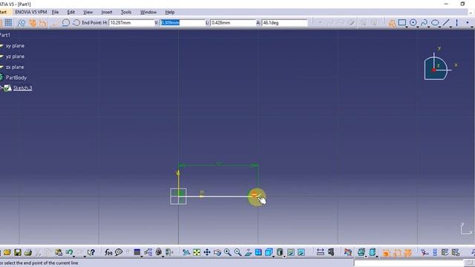The image size is (475, 267).
Task: Open the Rectangle tool dropdown arrow
Action: pyautogui.click(x=407, y=27)
